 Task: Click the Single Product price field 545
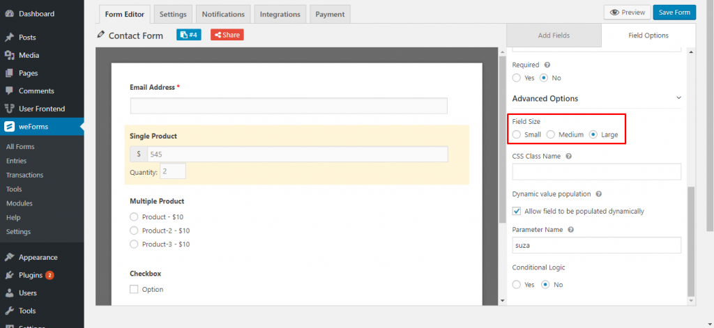click(297, 154)
